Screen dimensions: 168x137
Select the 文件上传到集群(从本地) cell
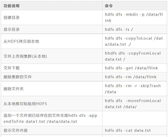[x=25, y=56]
